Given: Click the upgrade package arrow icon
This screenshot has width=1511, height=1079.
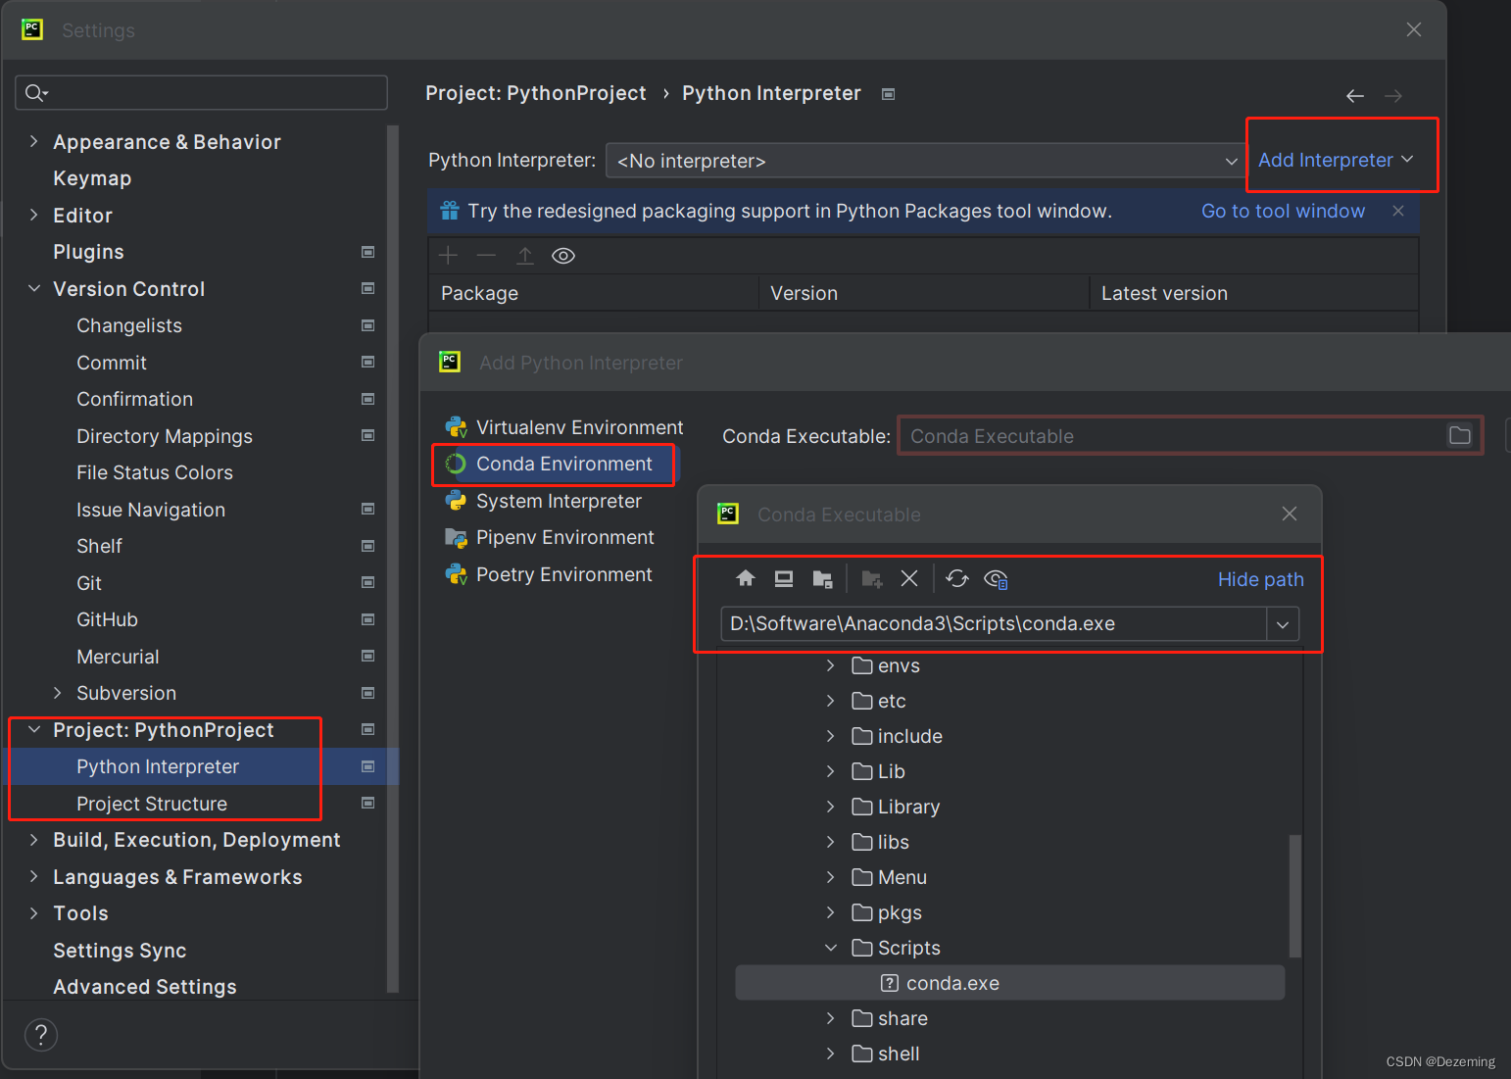Looking at the screenshot, I should (x=525, y=256).
